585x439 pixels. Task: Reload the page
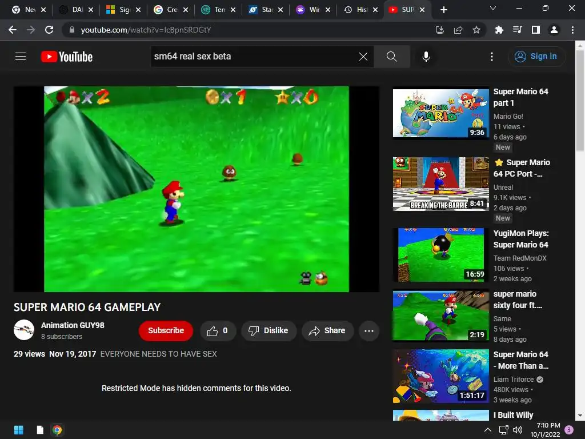49,30
